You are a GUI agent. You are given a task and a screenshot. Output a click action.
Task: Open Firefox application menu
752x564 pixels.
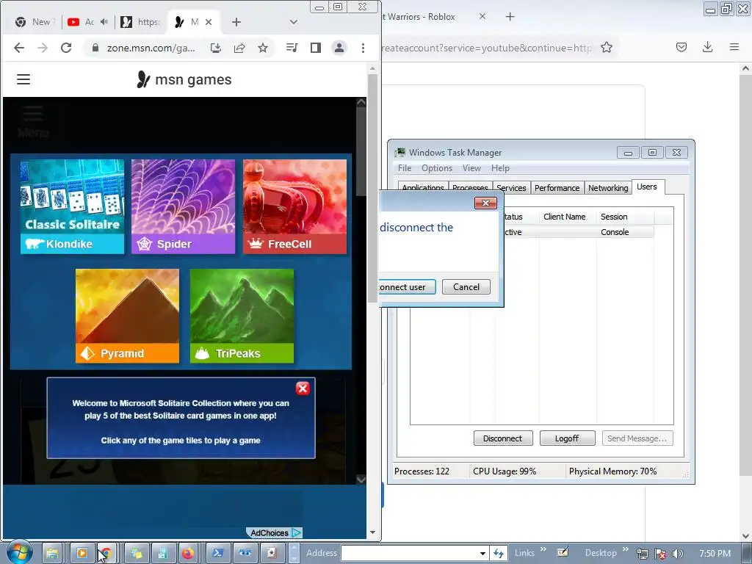click(x=734, y=47)
